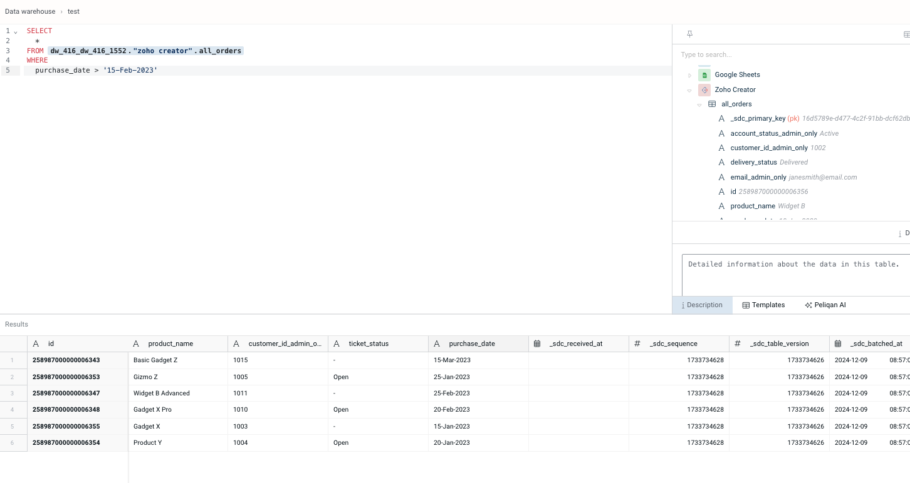Click the 'Product Y' cell
The height and width of the screenshot is (483, 910).
click(x=178, y=442)
